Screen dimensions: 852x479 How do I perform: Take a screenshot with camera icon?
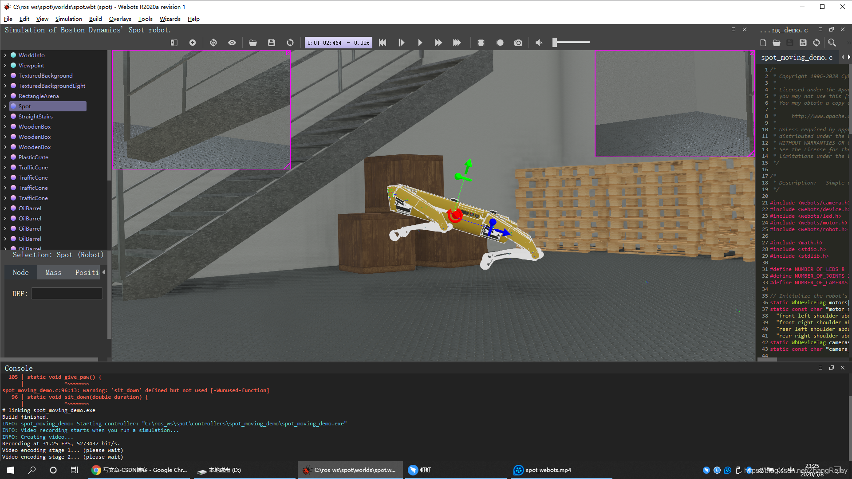(x=518, y=43)
